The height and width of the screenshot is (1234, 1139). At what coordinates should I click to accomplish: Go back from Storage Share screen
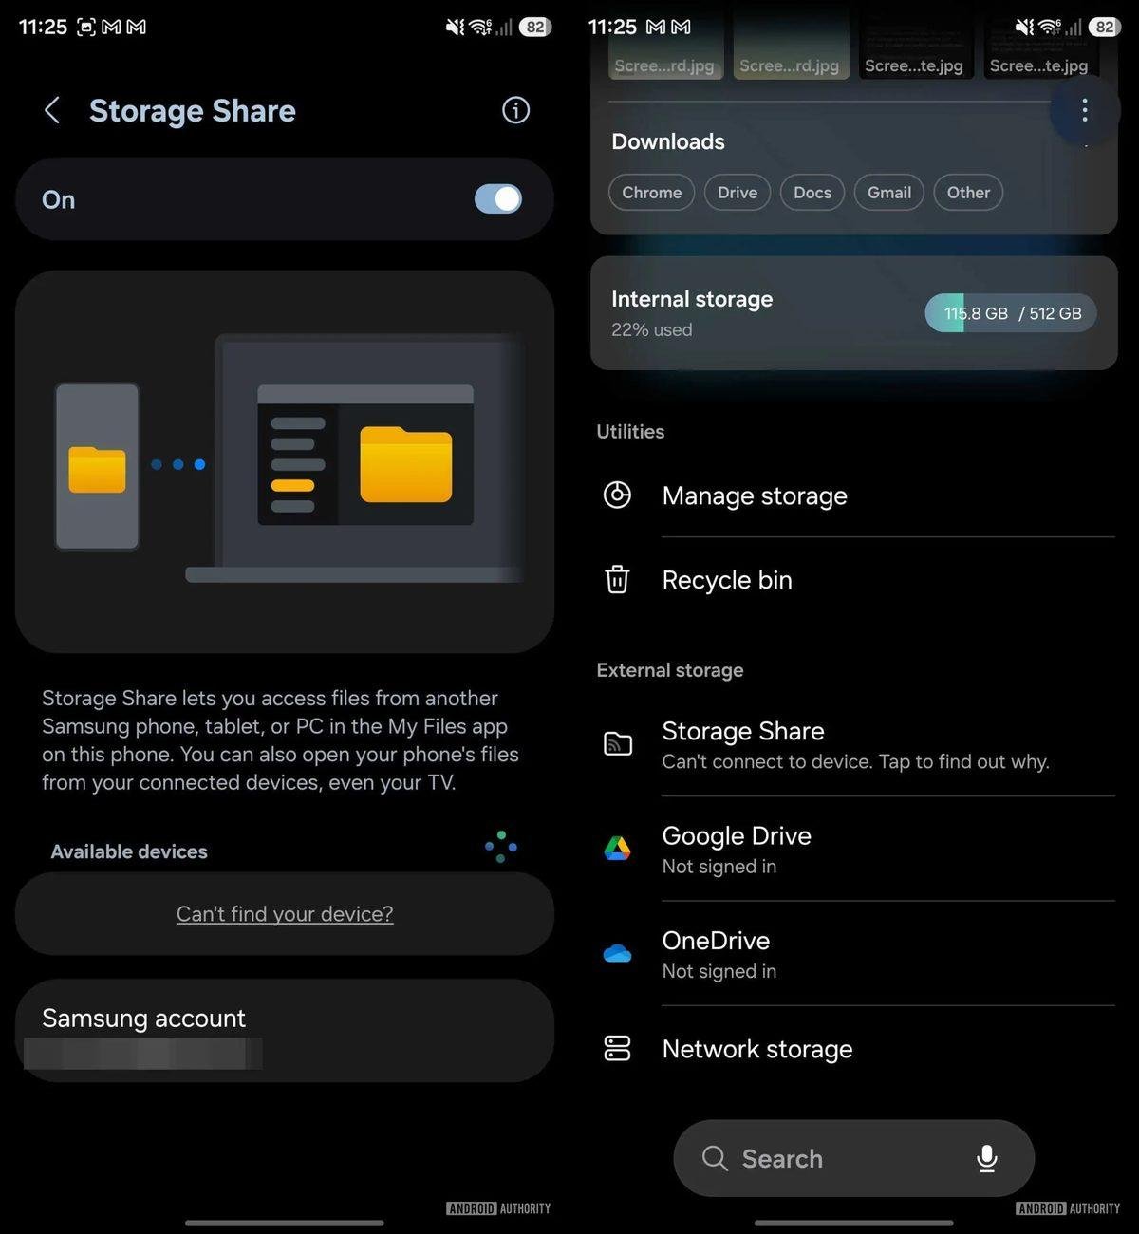(x=52, y=110)
